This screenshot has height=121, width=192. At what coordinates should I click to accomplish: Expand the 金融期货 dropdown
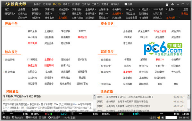pyautogui.click(x=95, y=9)
